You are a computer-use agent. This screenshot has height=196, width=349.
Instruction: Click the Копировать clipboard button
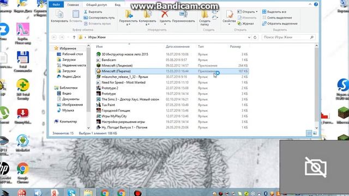pos(59,16)
